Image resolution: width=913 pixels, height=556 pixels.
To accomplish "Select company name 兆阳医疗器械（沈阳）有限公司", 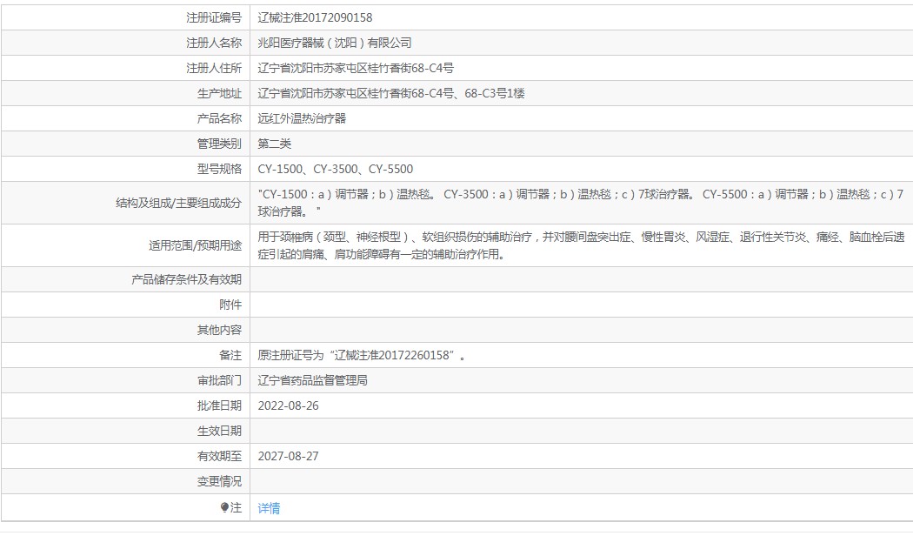I will tap(335, 44).
